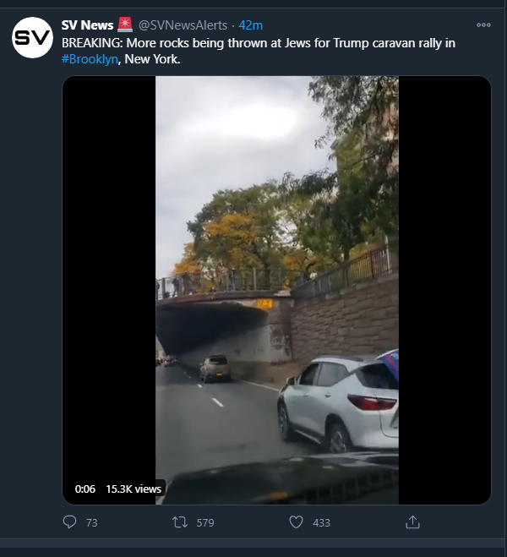Click the reply speech bubble icon
507x557 pixels.
coord(69,522)
